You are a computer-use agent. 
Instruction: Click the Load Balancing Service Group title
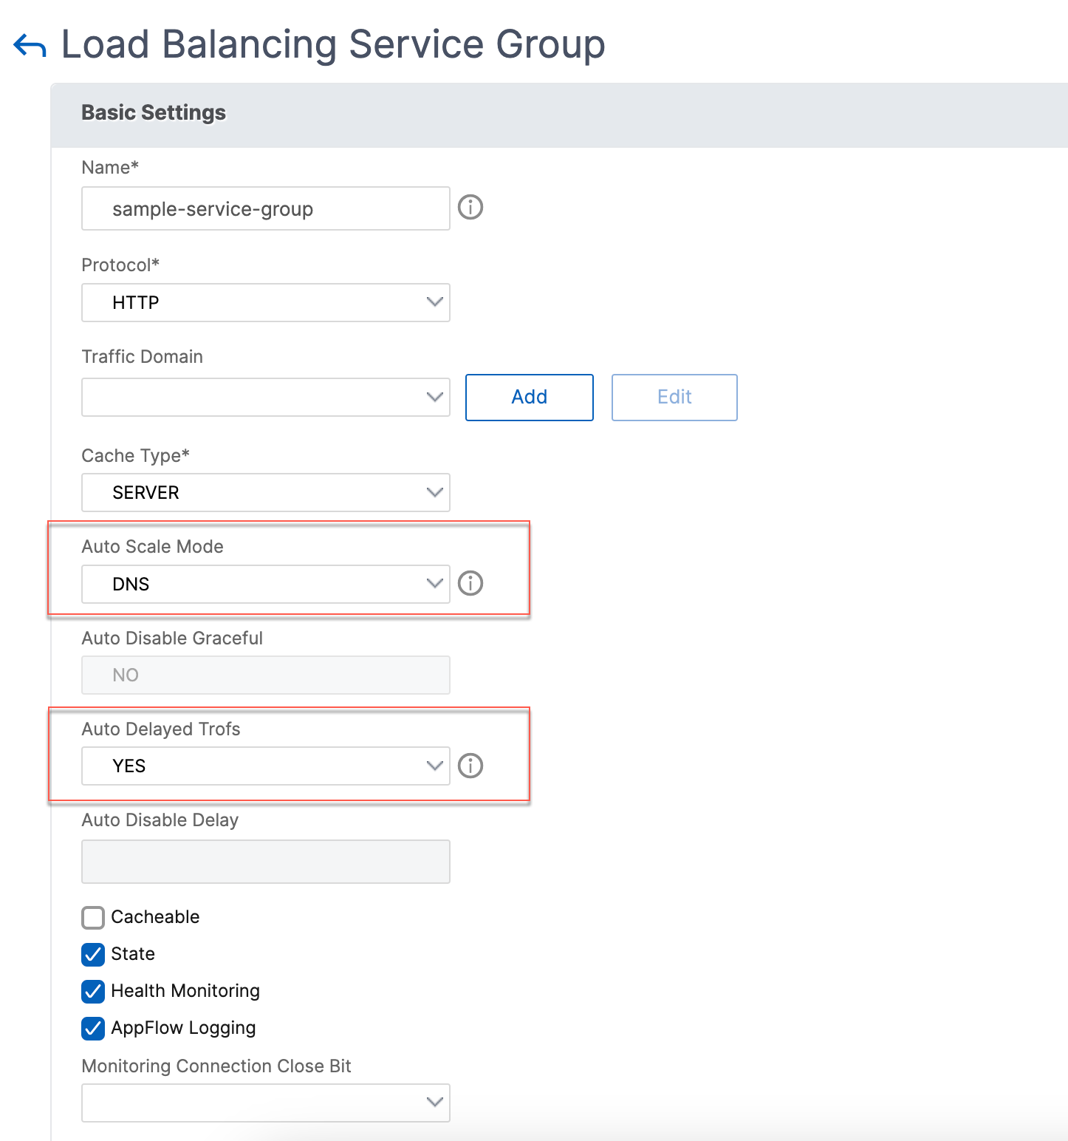click(x=333, y=44)
